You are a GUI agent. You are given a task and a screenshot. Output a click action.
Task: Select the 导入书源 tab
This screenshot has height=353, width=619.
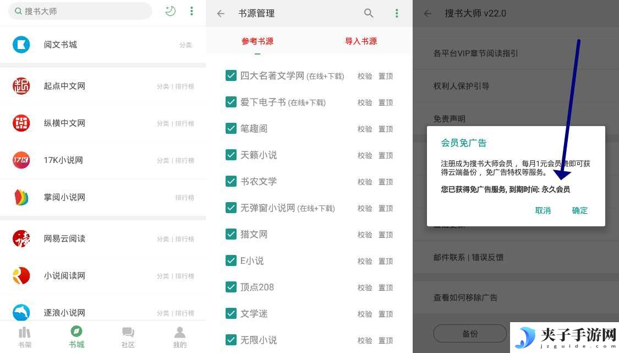pos(361,41)
